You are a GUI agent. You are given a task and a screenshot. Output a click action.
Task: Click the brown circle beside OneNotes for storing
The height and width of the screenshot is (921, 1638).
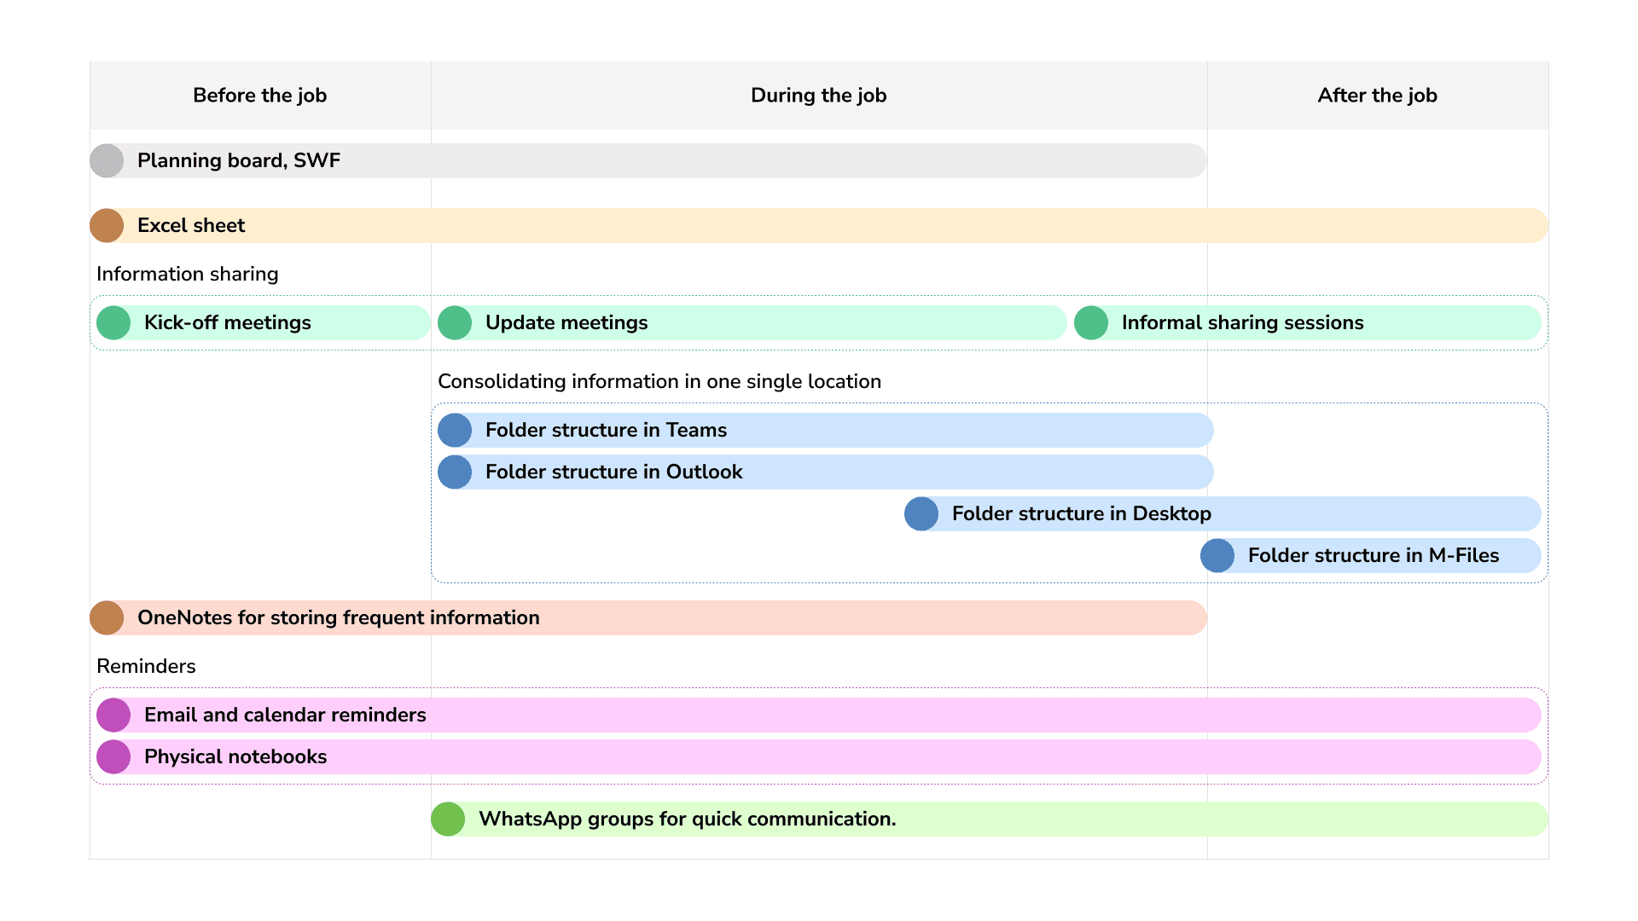[x=107, y=617]
